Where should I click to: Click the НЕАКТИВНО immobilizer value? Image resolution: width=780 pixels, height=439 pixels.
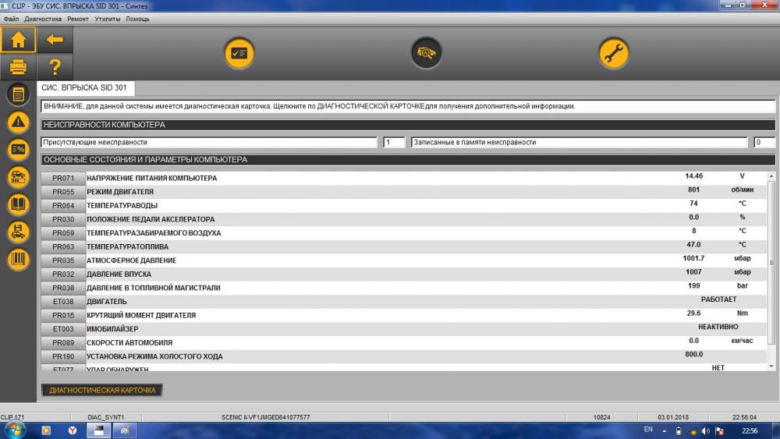click(x=718, y=327)
